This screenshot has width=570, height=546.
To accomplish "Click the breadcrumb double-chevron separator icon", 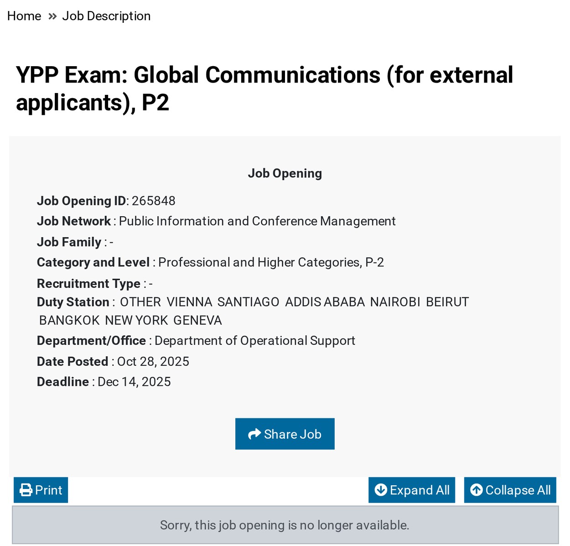I will click(x=52, y=16).
